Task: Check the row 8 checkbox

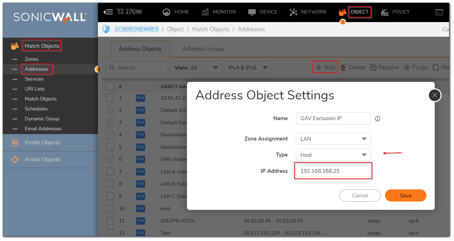Action: click(110, 184)
